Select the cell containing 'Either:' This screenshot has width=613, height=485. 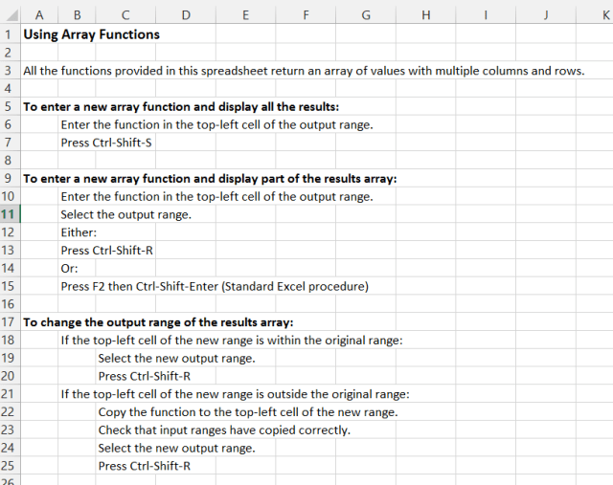coord(79,232)
